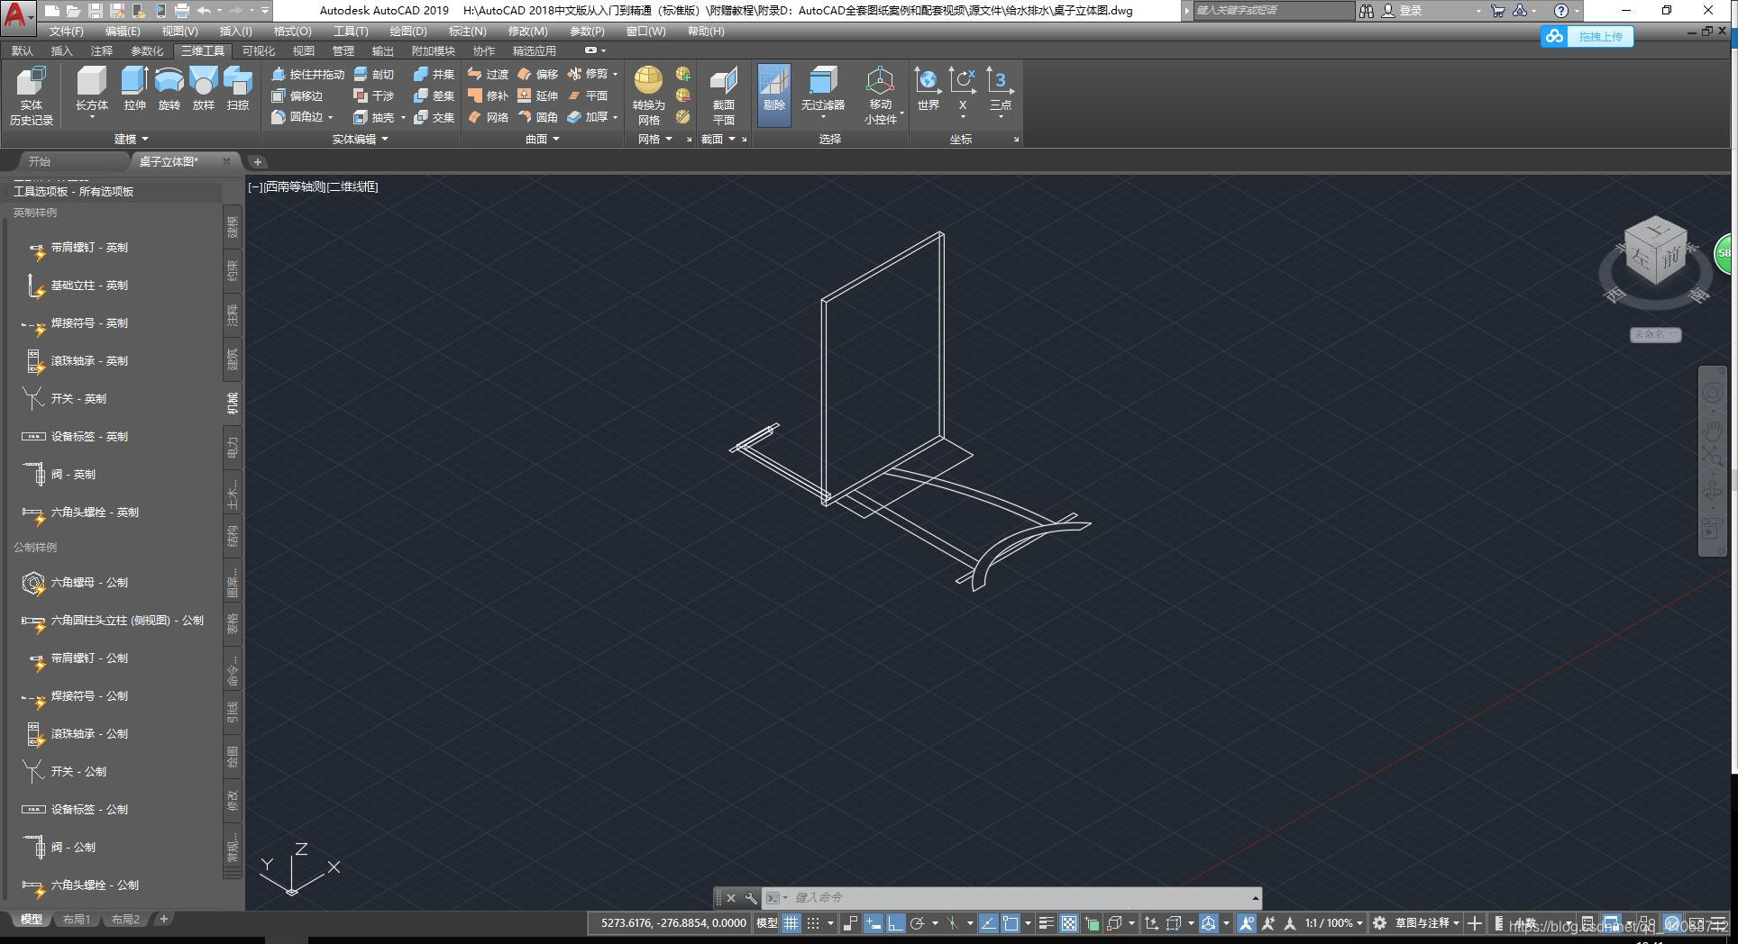
Task: Open the Shell (抽壳) dropdown arrow
Action: tap(403, 118)
